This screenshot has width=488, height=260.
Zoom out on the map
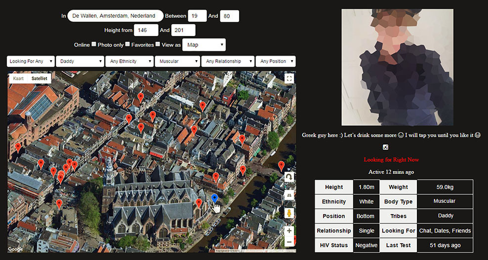point(289,242)
